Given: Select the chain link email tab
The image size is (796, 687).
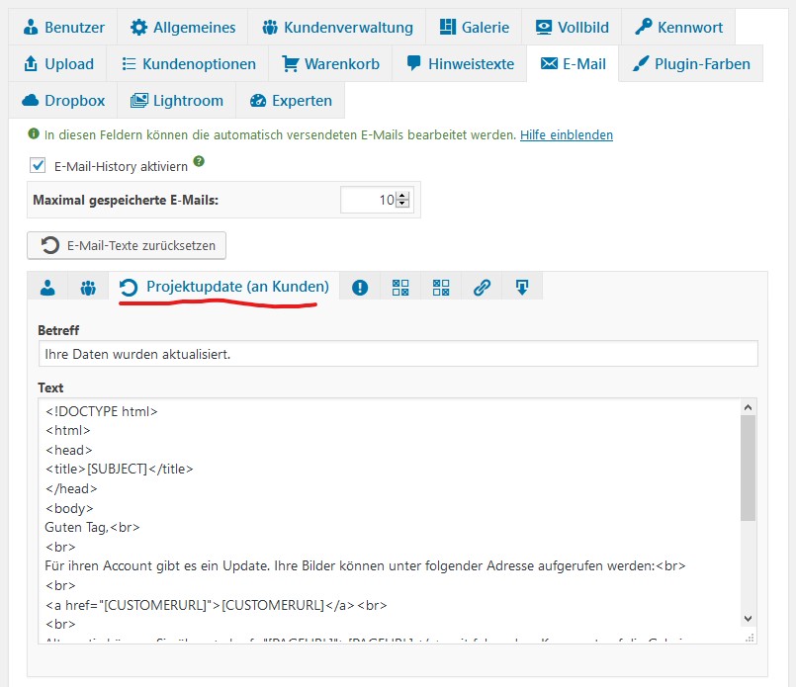Looking at the screenshot, I should point(482,288).
